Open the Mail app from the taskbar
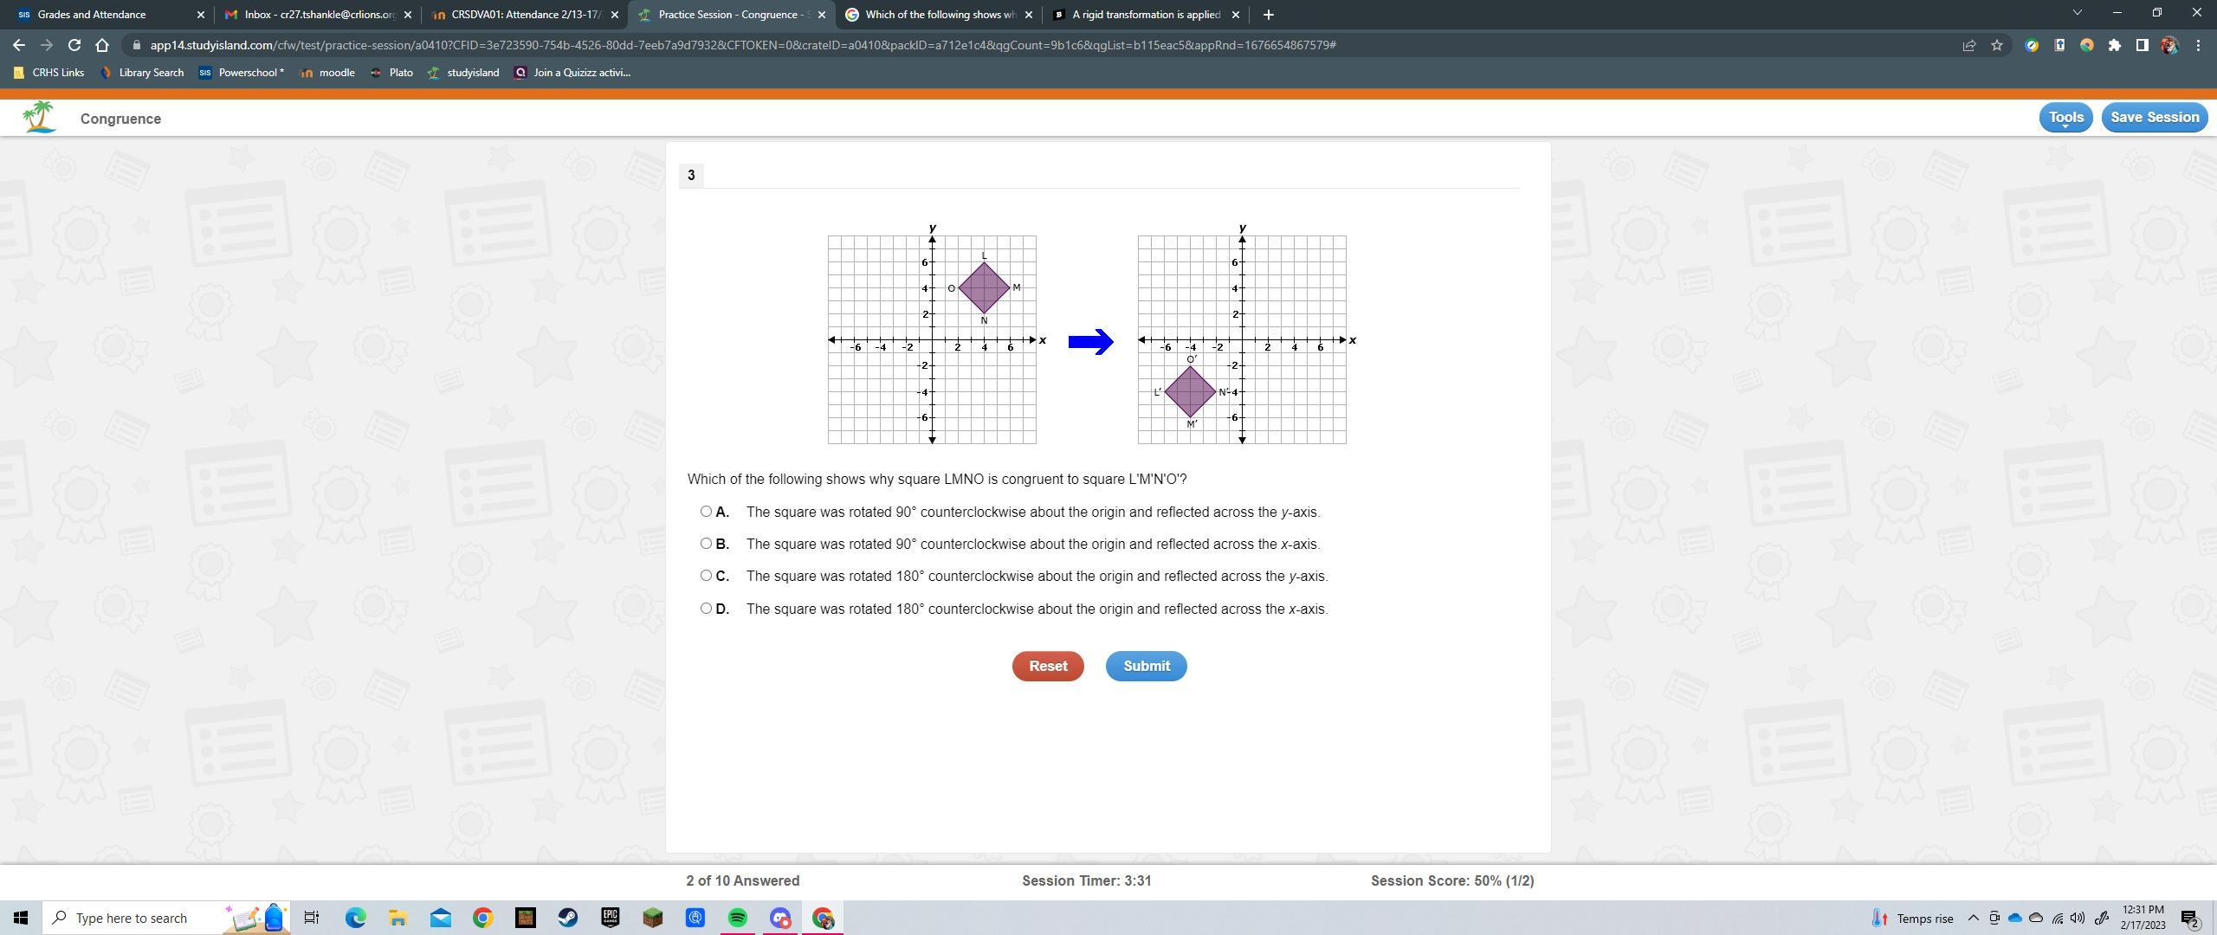Image resolution: width=2217 pixels, height=935 pixels. [x=440, y=918]
